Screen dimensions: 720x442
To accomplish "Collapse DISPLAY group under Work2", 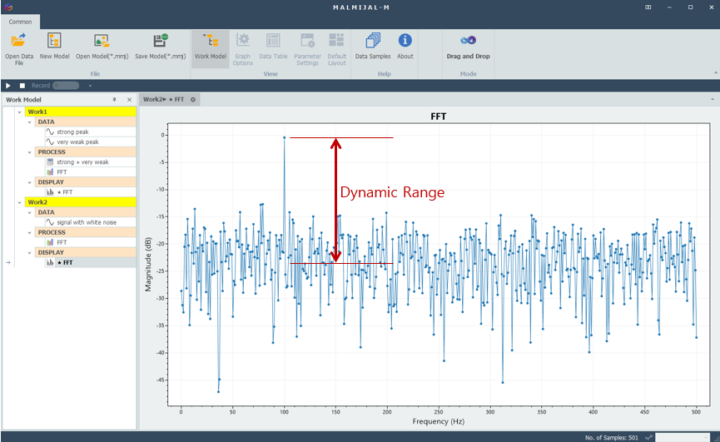I will pyautogui.click(x=29, y=252).
